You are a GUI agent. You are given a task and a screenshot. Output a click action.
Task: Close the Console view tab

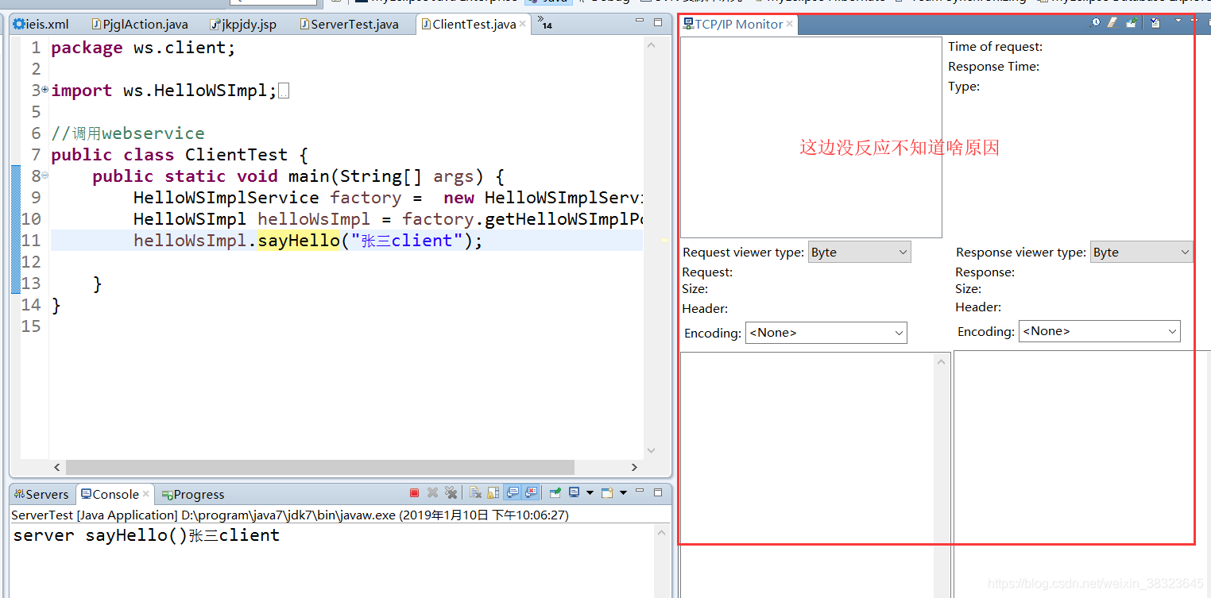[145, 494]
